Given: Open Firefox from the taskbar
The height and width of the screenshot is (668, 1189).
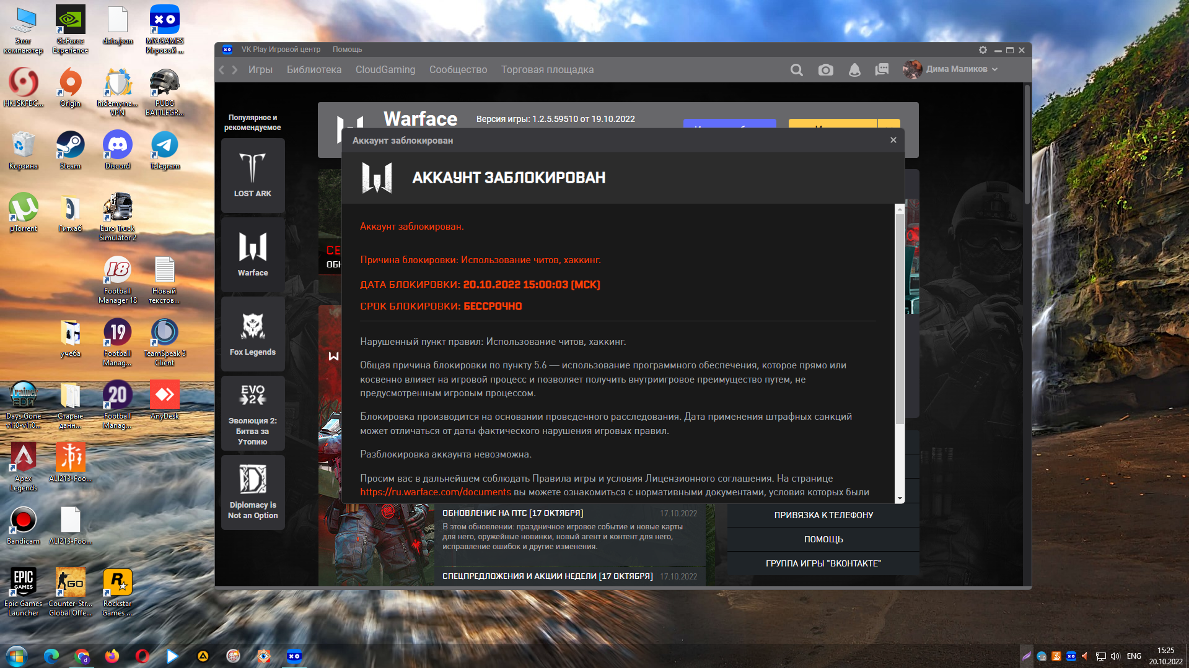Looking at the screenshot, I should tap(112, 656).
